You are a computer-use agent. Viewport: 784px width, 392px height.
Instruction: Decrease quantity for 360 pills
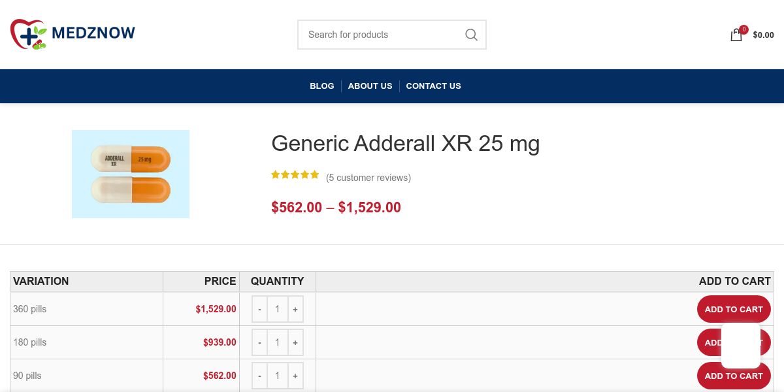coord(259,309)
